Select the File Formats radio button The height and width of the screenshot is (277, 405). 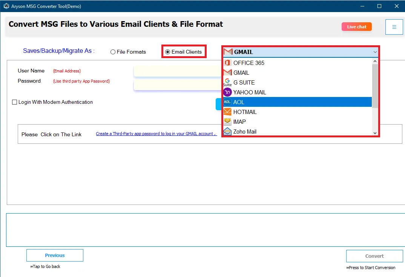[x=113, y=52]
